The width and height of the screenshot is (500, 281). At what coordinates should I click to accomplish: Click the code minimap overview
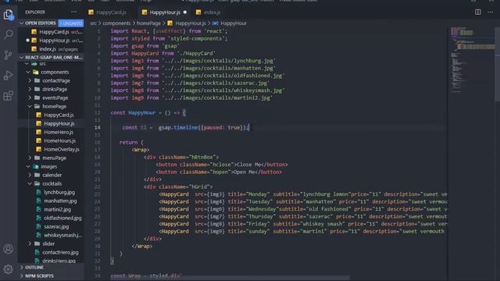pyautogui.click(x=473, y=61)
